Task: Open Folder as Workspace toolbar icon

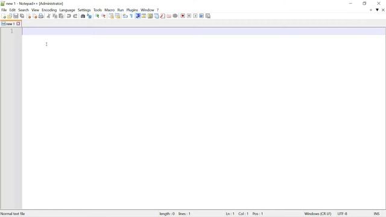Action: [x=169, y=16]
